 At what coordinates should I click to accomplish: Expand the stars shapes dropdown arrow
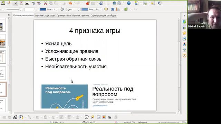pyautogui.click(x=81, y=117)
